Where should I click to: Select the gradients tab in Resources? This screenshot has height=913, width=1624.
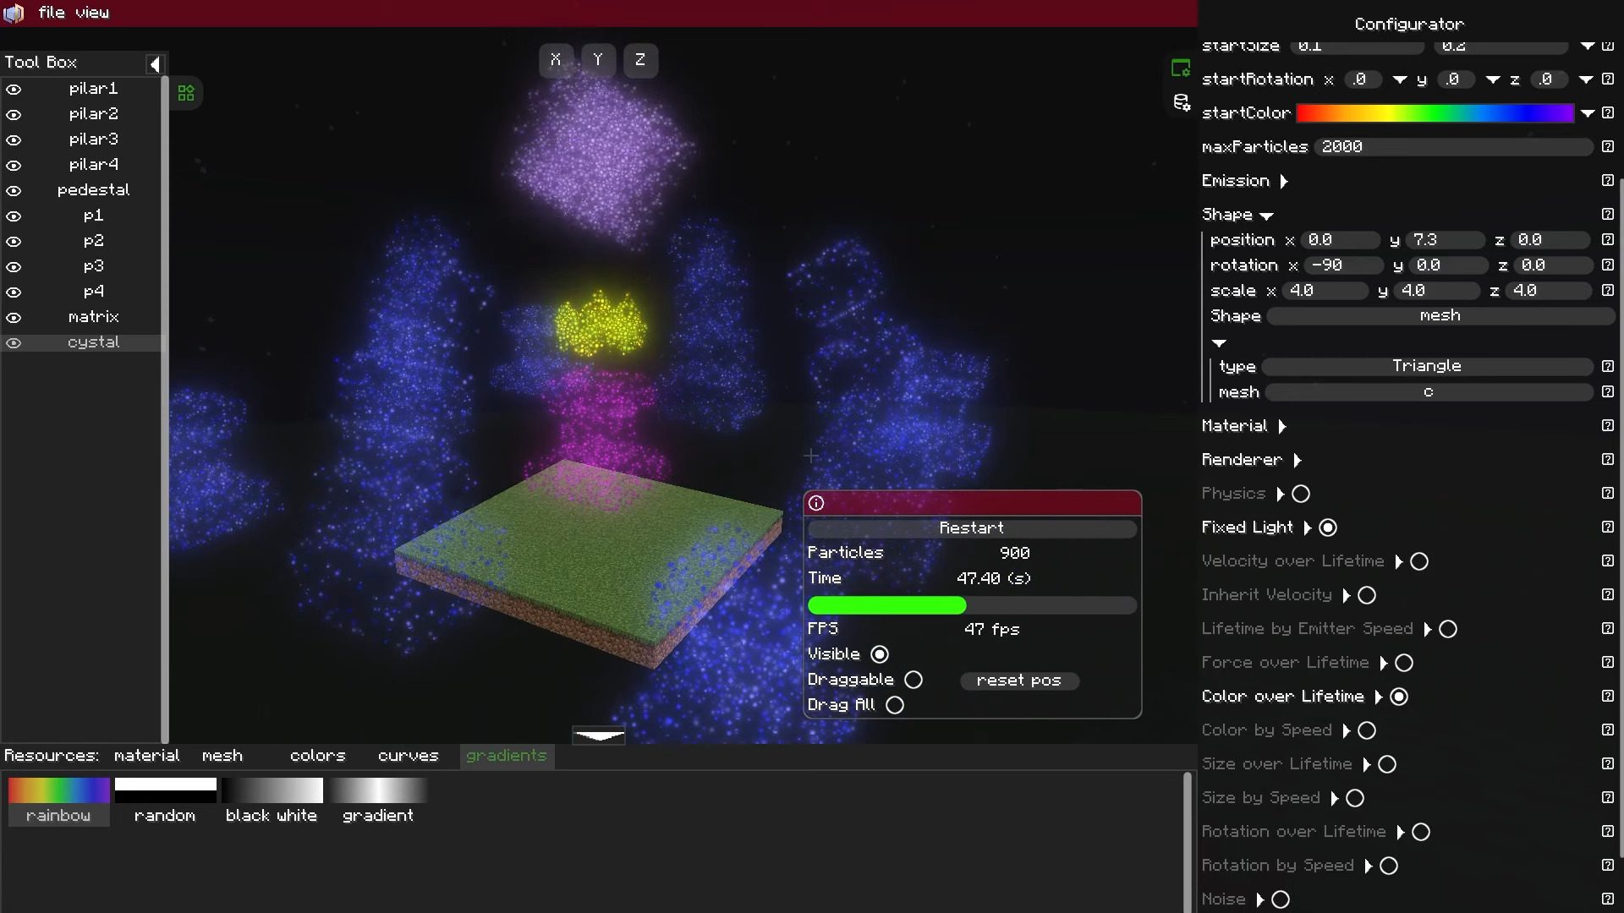pyautogui.click(x=507, y=755)
